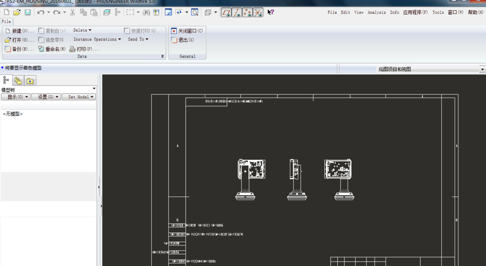Toggle datum axis display icon

tap(237, 12)
